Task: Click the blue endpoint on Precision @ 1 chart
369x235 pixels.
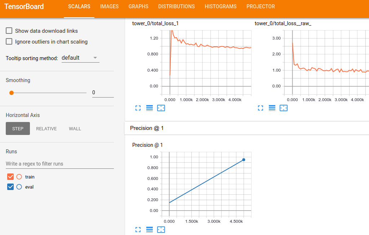Action: (244, 160)
